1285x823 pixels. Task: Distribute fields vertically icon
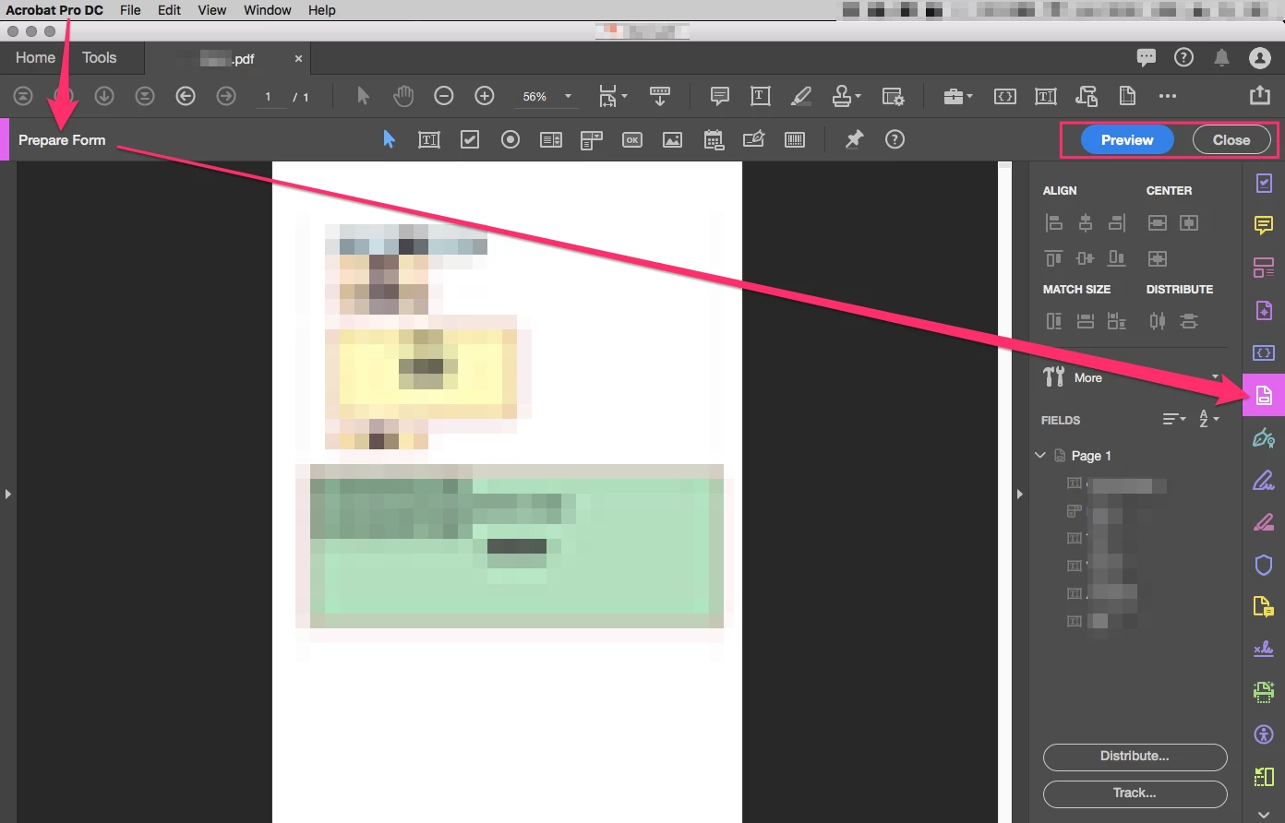[x=1189, y=321]
